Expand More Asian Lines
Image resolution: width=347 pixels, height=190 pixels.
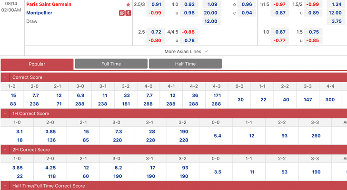[x=186, y=51]
